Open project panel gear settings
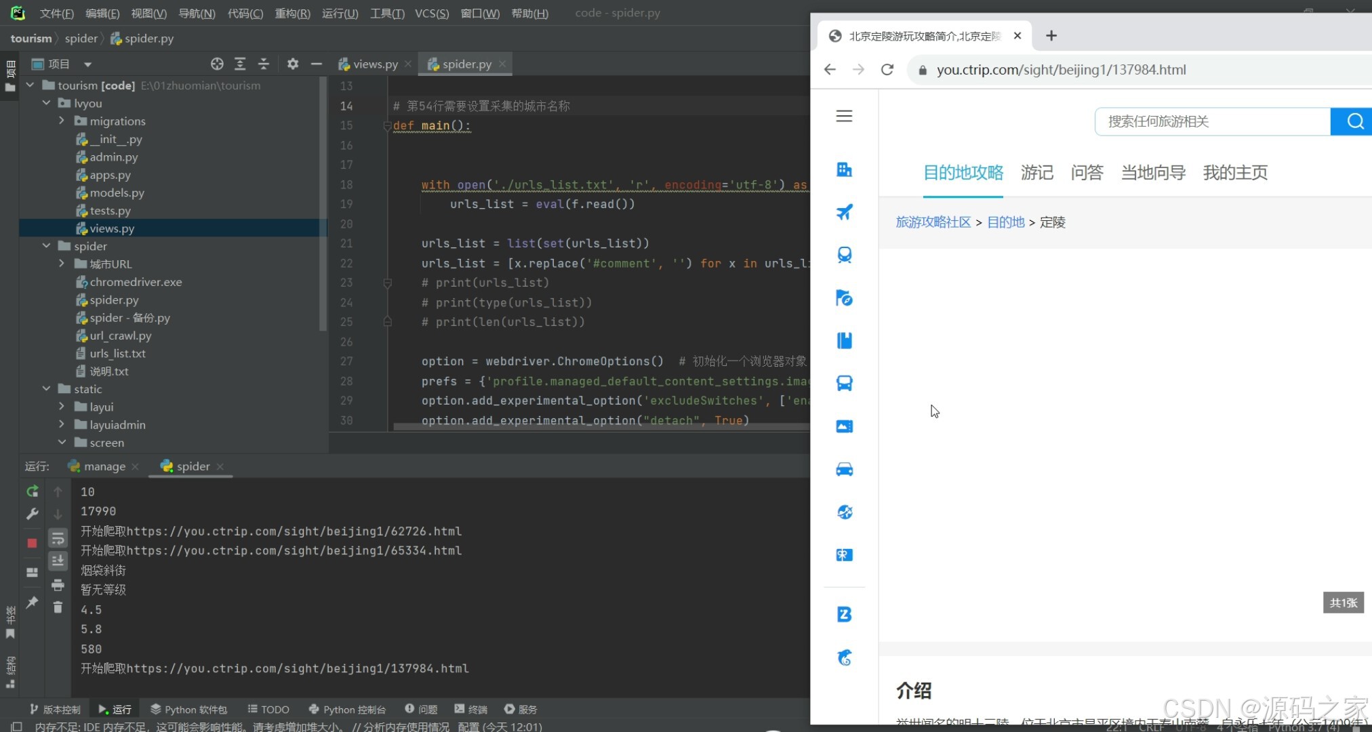The height and width of the screenshot is (732, 1372). [292, 64]
